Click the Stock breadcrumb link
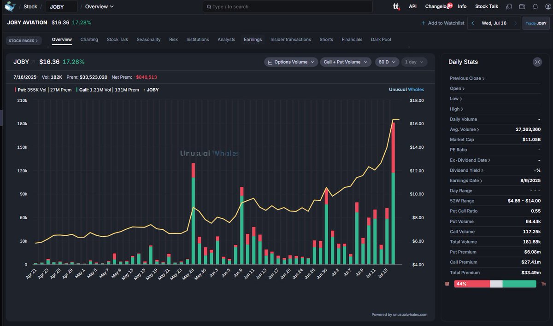The height and width of the screenshot is (326, 553). click(x=30, y=6)
